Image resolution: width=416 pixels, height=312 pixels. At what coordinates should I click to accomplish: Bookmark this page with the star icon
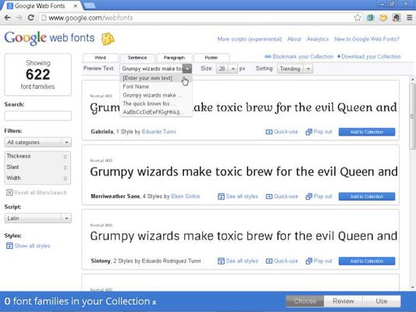pos(357,18)
